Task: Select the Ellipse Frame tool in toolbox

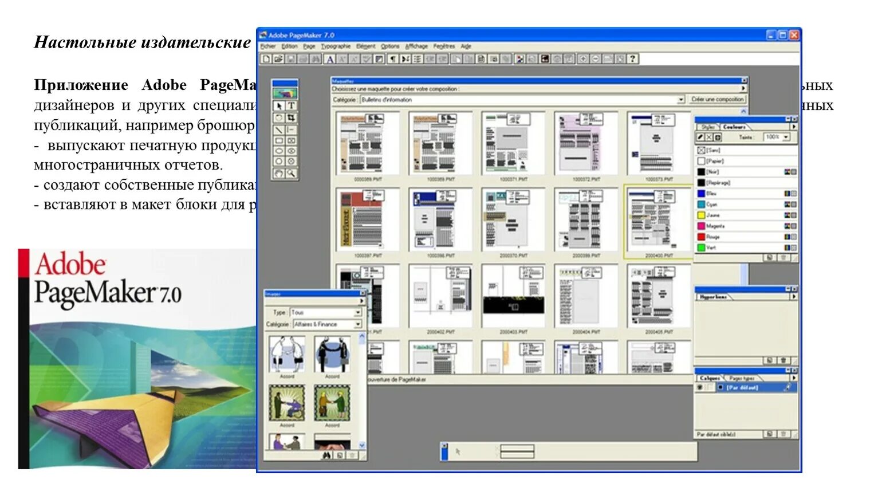Action: point(291,151)
